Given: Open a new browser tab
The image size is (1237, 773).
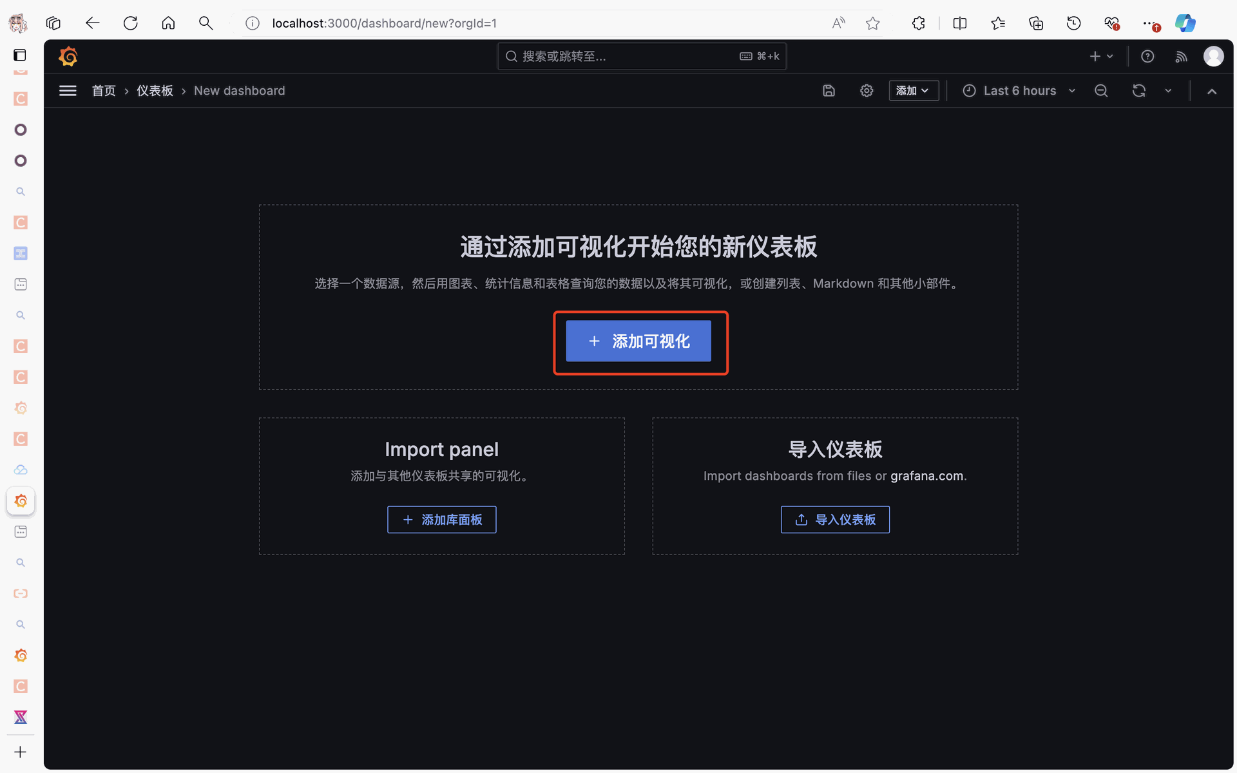Looking at the screenshot, I should coord(21,752).
